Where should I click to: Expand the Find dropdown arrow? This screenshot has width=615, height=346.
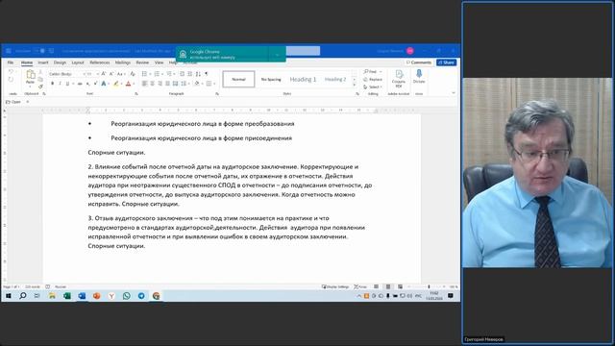pos(381,72)
